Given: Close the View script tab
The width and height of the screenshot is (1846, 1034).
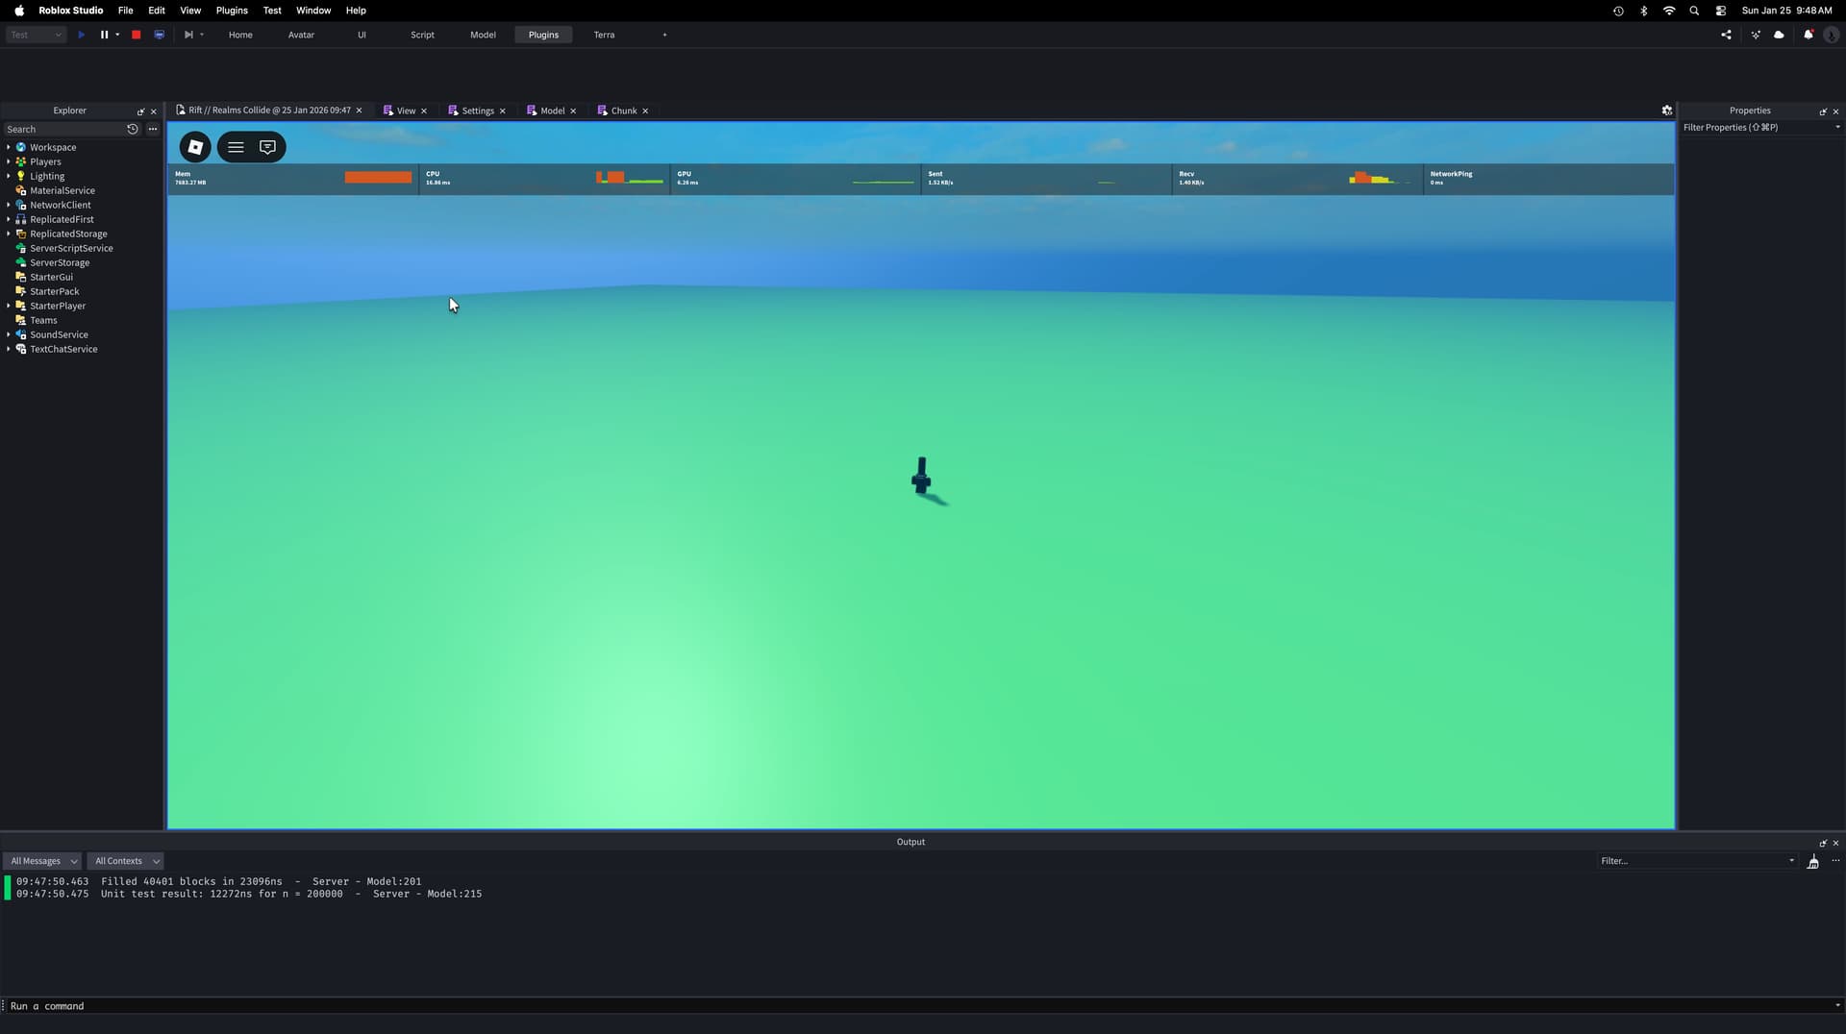Looking at the screenshot, I should (424, 111).
